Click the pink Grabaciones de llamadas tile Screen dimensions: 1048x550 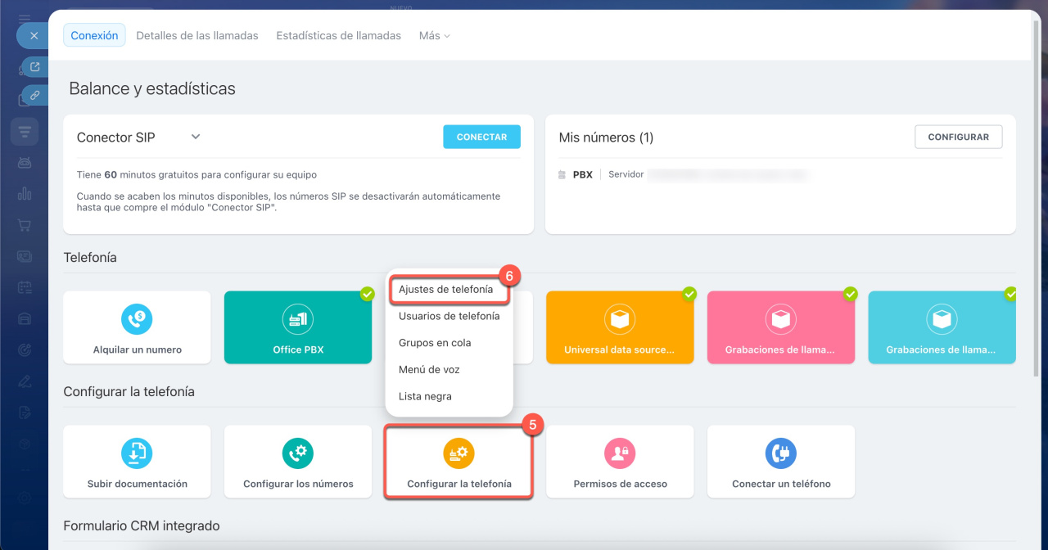tap(780, 327)
